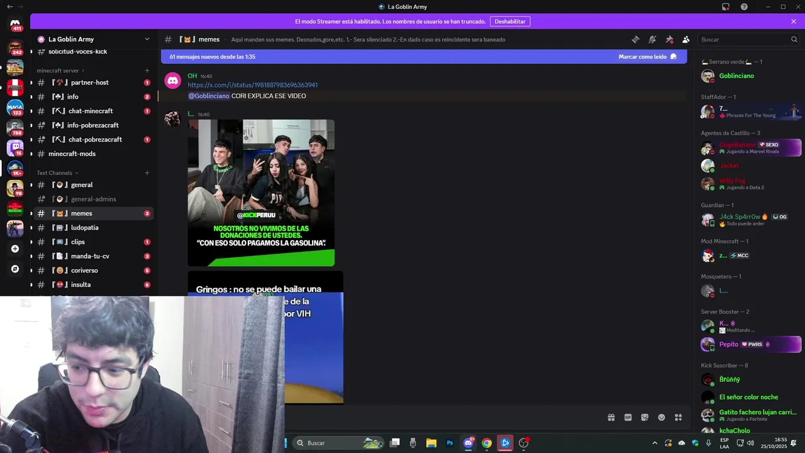This screenshot has width=805, height=453.
Task: Select the server icon with 242 badge
Action: (x=15, y=47)
